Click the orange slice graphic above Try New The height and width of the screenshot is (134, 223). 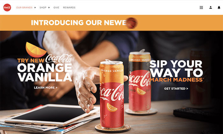(36, 50)
